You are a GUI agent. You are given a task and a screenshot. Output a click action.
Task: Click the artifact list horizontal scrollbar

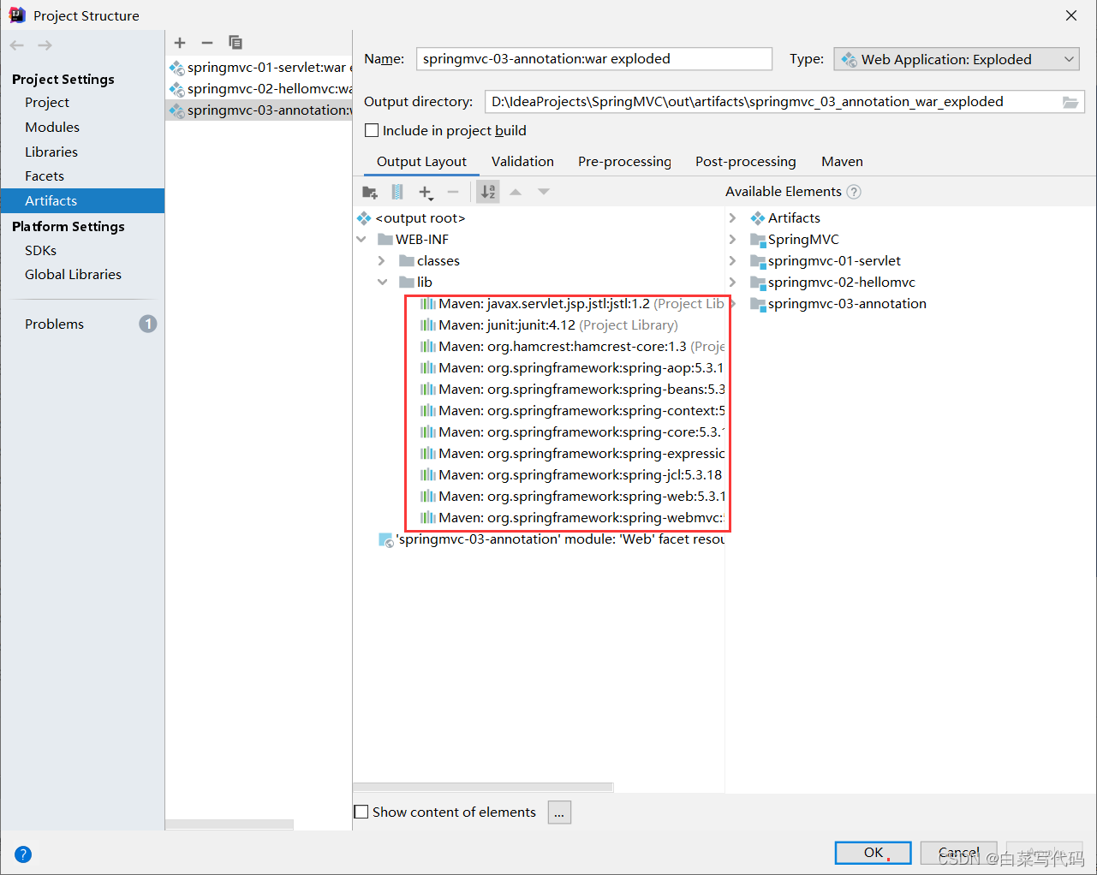[230, 825]
